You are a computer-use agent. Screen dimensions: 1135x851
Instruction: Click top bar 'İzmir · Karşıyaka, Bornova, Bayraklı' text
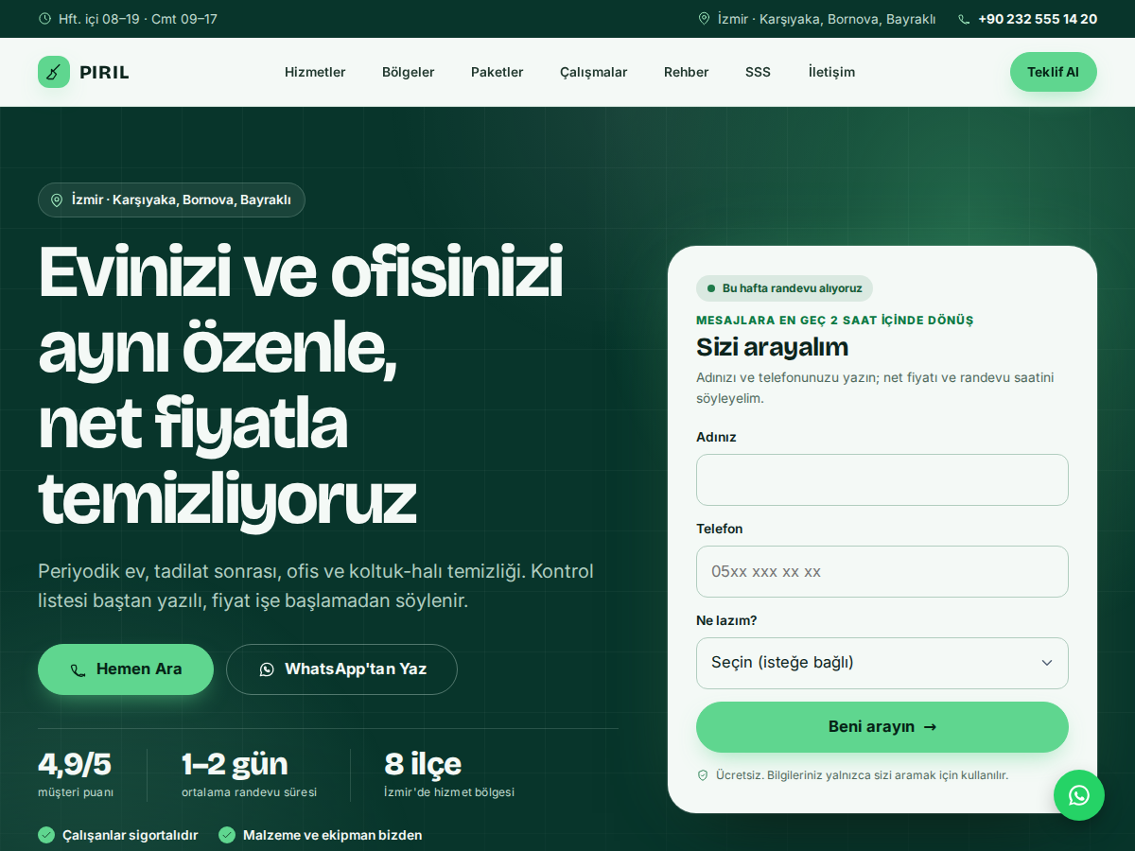tap(827, 19)
